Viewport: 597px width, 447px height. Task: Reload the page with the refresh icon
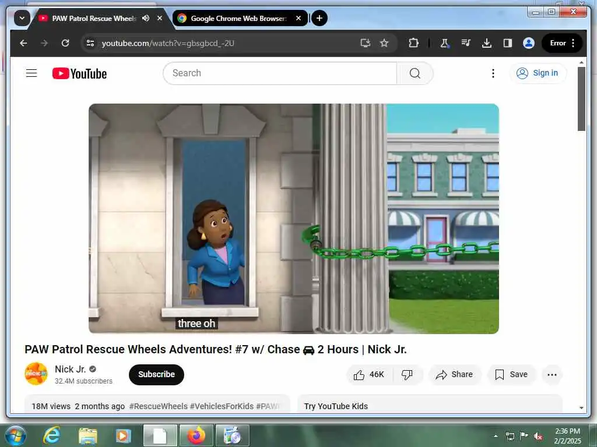click(x=65, y=43)
